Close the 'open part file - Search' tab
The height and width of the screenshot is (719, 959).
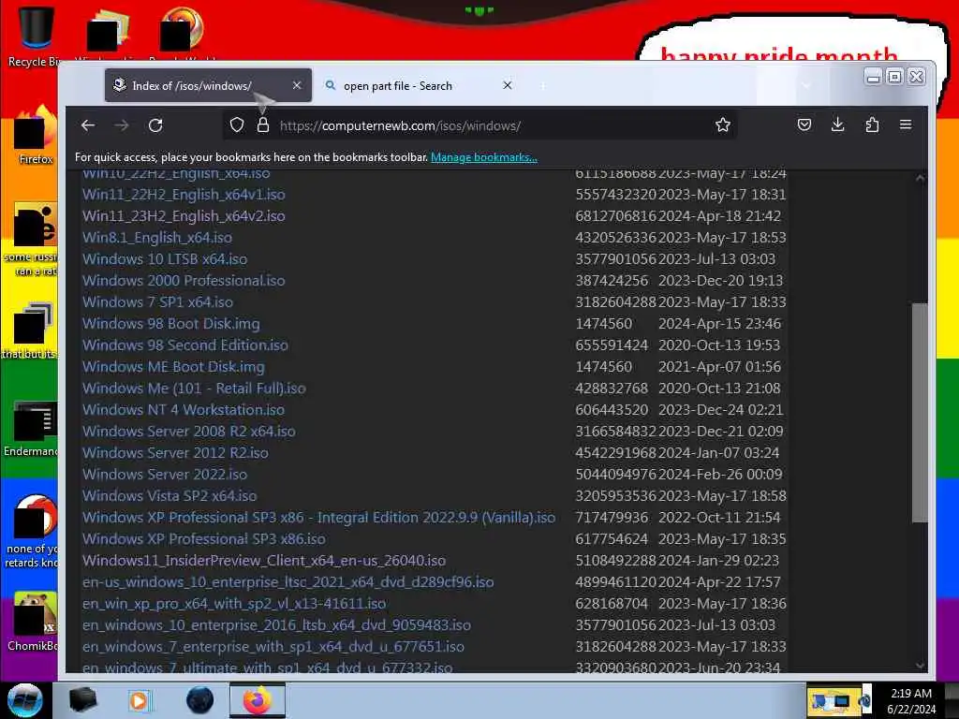click(507, 85)
